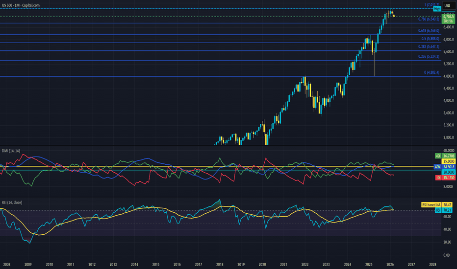
Task: Click the RSI-based MA 70.47 label
Action: [436, 205]
